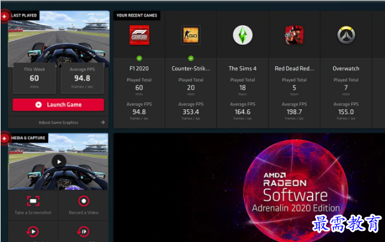Click the Record a Video label
Viewport: 385px width, 242px height.
click(83, 213)
